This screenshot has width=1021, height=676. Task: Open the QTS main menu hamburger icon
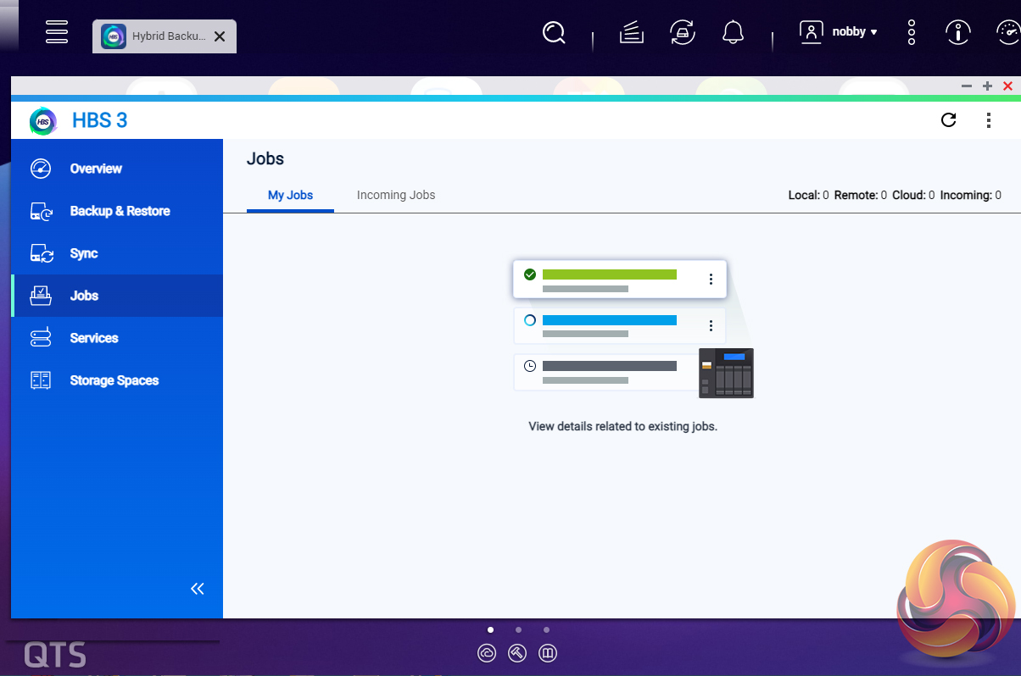click(57, 32)
